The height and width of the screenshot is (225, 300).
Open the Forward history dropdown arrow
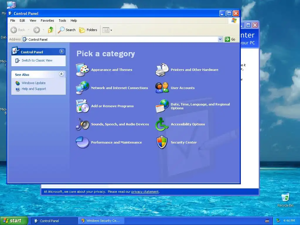click(43, 30)
